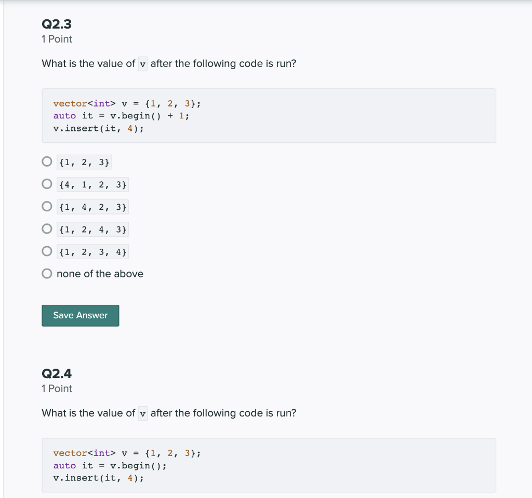532x498 pixels.
Task: Click the {1, 2, 3} answer code label
Action: point(84,162)
